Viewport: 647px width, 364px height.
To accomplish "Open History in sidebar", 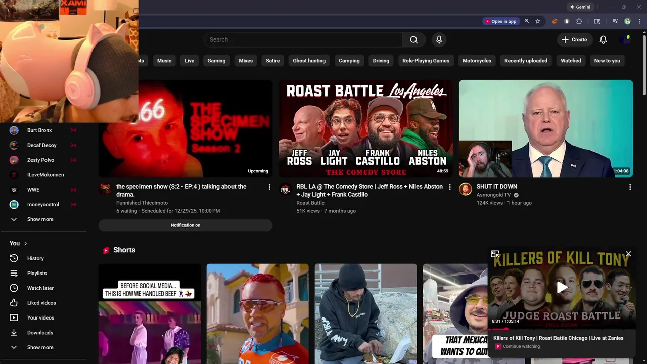I will click(x=43, y=258).
